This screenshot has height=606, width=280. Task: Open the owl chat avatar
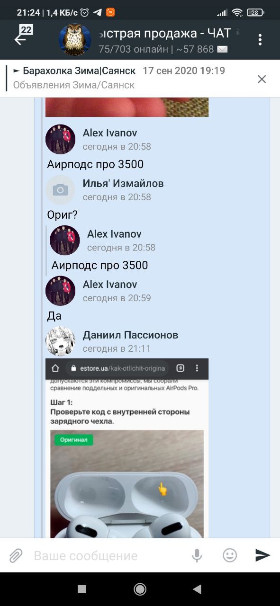tap(75, 40)
